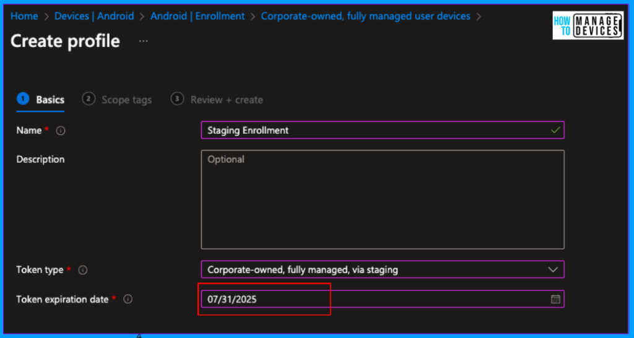Click the Create profile heading text
Image resolution: width=634 pixels, height=338 pixels.
click(x=65, y=41)
